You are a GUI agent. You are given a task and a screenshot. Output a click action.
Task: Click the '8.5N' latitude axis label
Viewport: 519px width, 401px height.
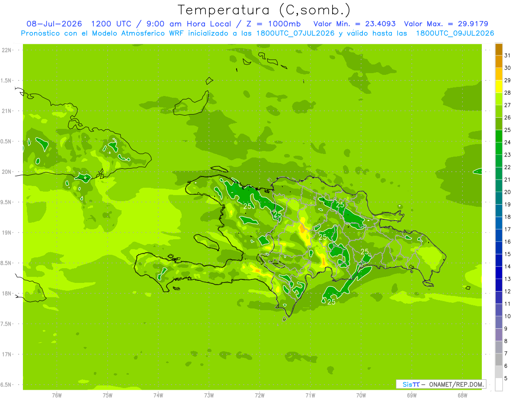coord(6,263)
